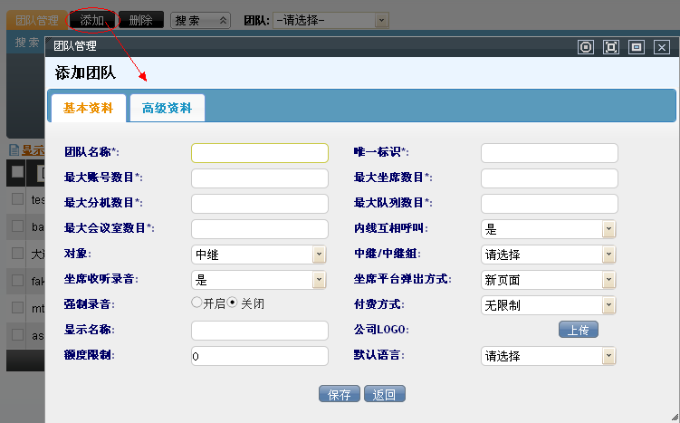
Task: Tick the select-all checkbox in table header
Action: pos(17,171)
